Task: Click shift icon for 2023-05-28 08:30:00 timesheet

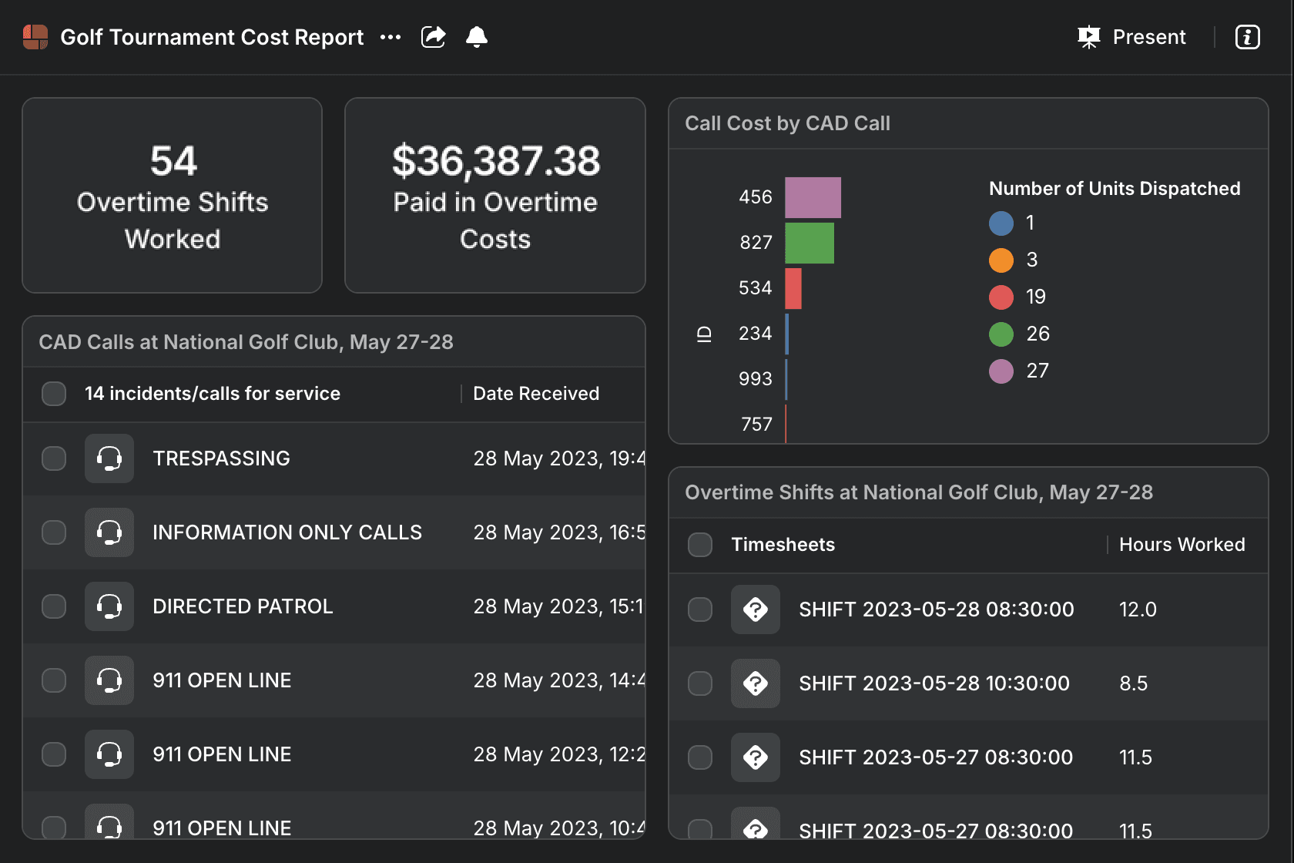Action: (755, 609)
